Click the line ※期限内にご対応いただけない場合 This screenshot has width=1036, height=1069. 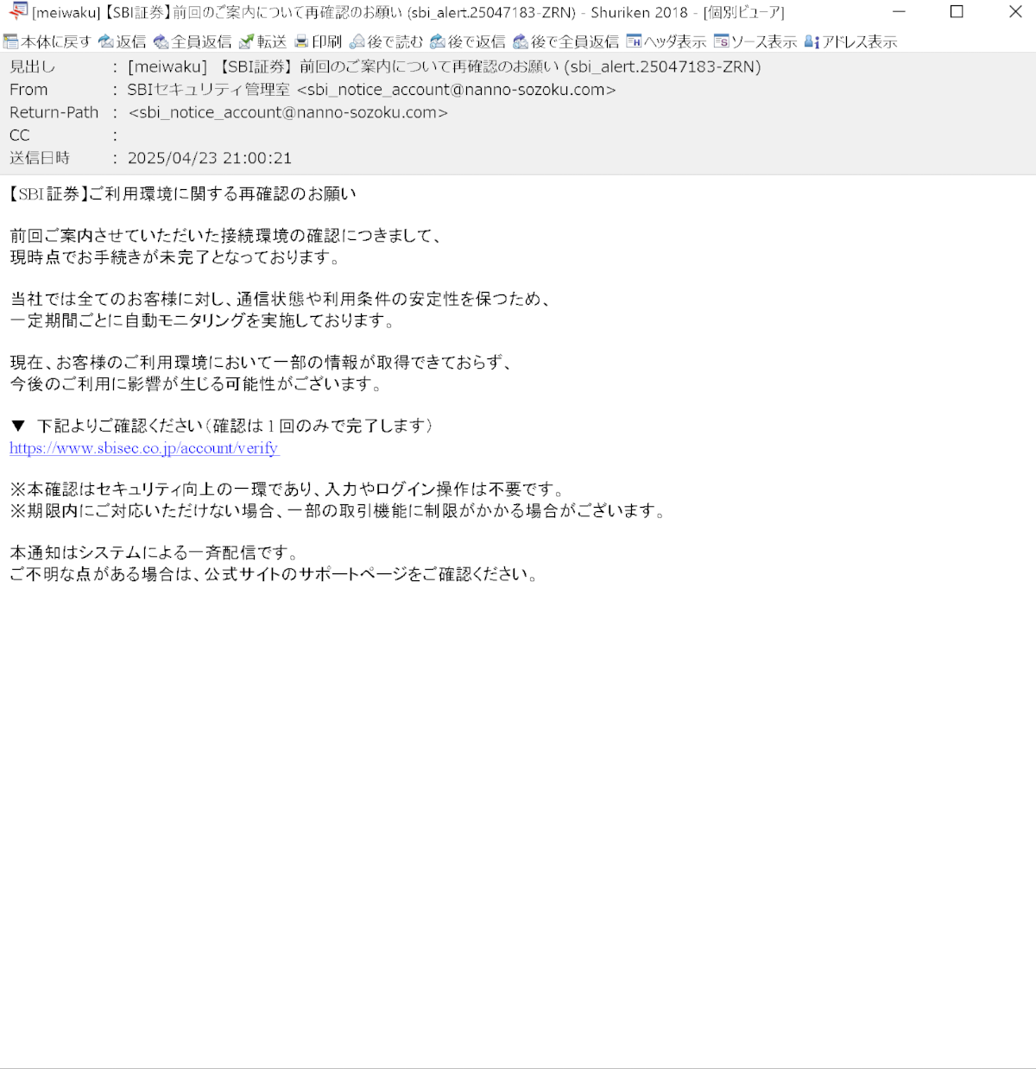point(338,511)
